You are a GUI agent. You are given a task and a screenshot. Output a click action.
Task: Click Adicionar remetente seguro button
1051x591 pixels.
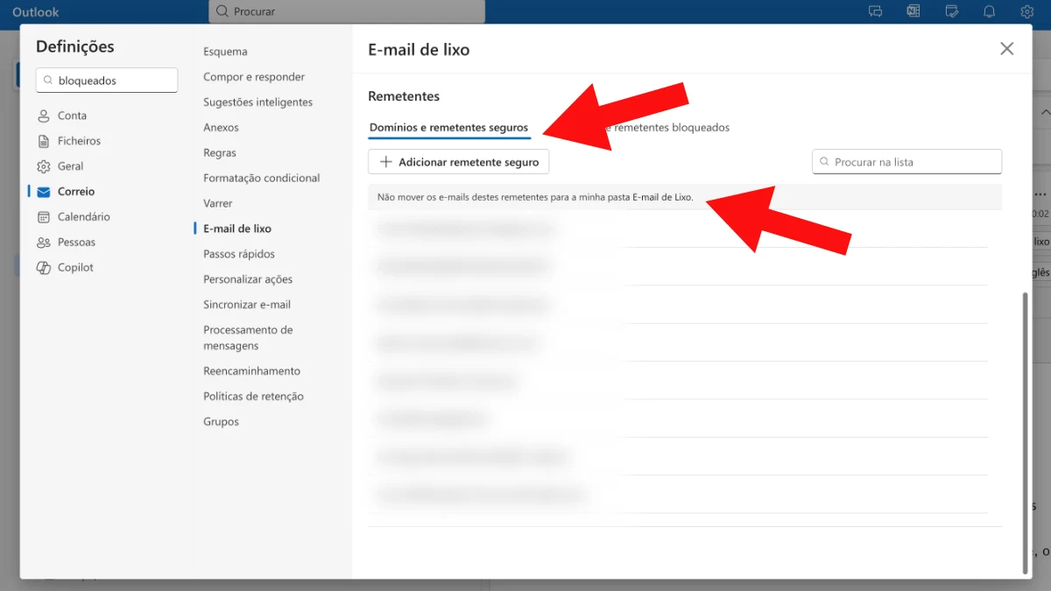pyautogui.click(x=459, y=162)
